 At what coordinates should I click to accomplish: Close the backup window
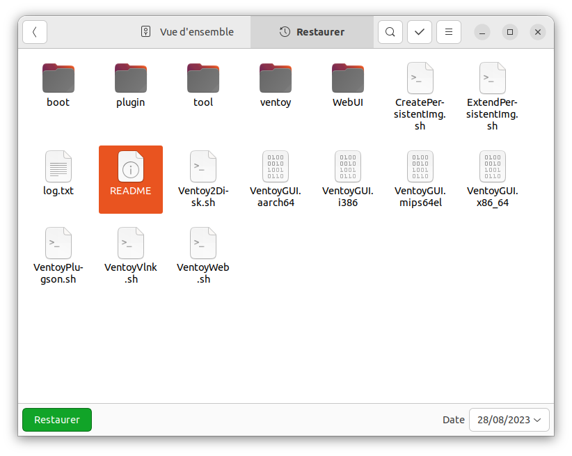tap(538, 32)
